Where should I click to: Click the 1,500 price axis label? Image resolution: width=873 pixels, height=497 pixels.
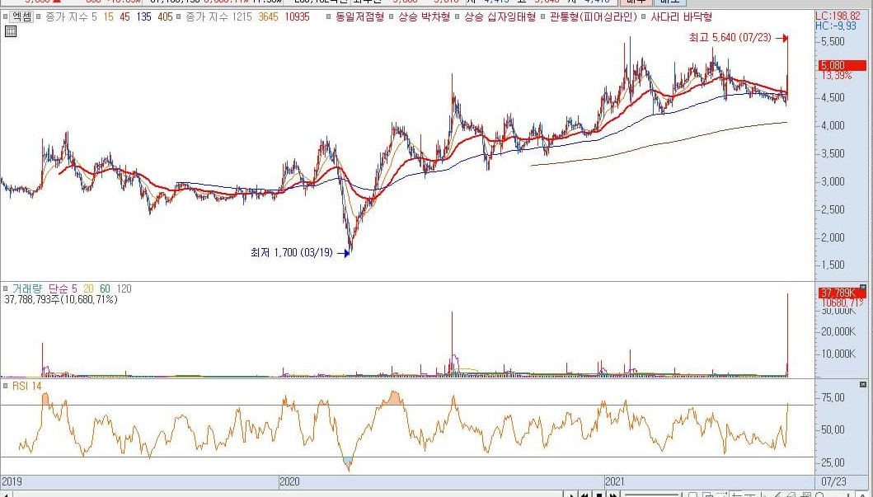click(x=833, y=265)
